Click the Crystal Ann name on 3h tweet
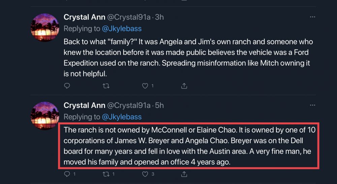The height and width of the screenshot is (184, 337). click(84, 17)
